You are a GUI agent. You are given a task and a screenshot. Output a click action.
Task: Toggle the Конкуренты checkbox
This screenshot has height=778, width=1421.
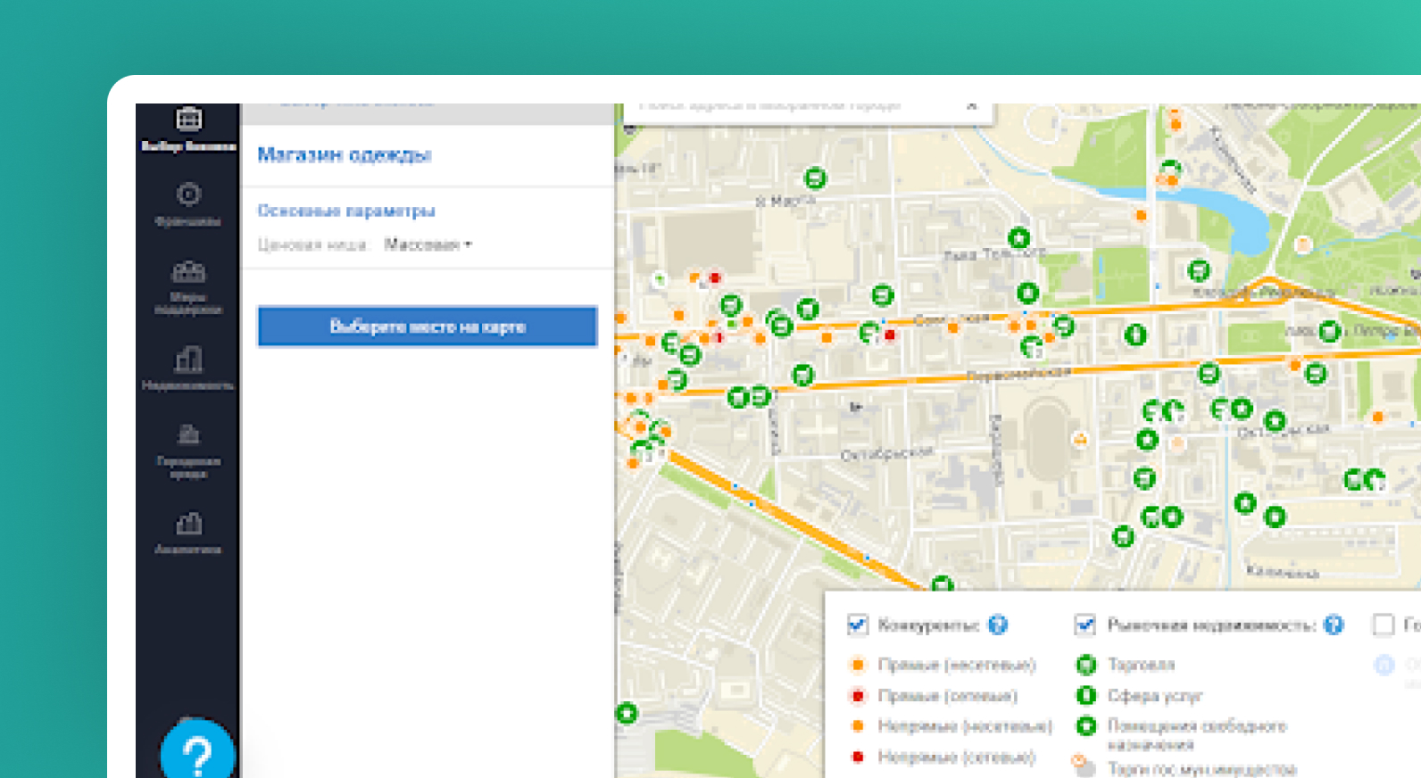pyautogui.click(x=858, y=625)
